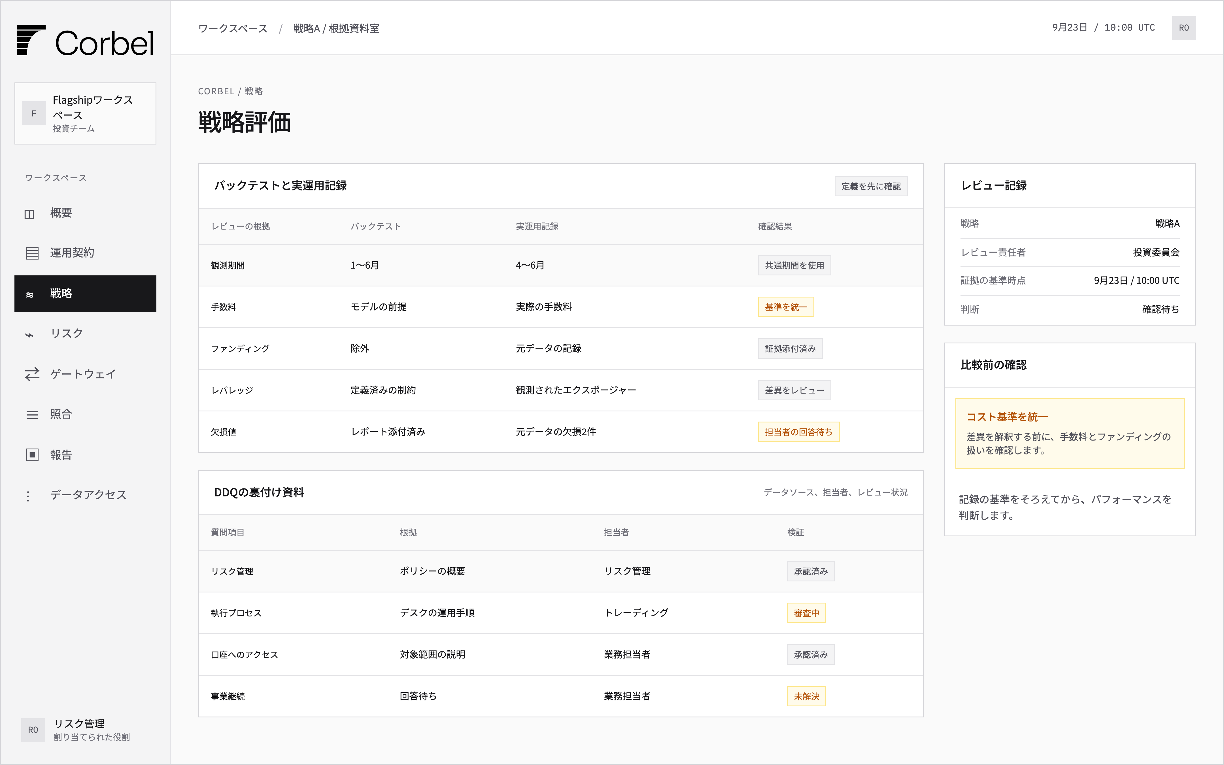Go to the リスク section
The image size is (1224, 765).
coord(85,333)
